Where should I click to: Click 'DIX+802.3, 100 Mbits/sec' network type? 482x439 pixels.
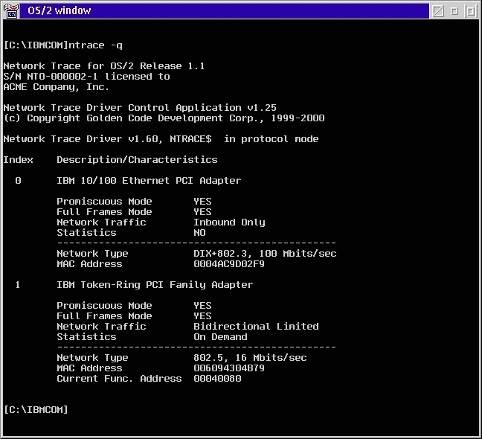click(265, 254)
